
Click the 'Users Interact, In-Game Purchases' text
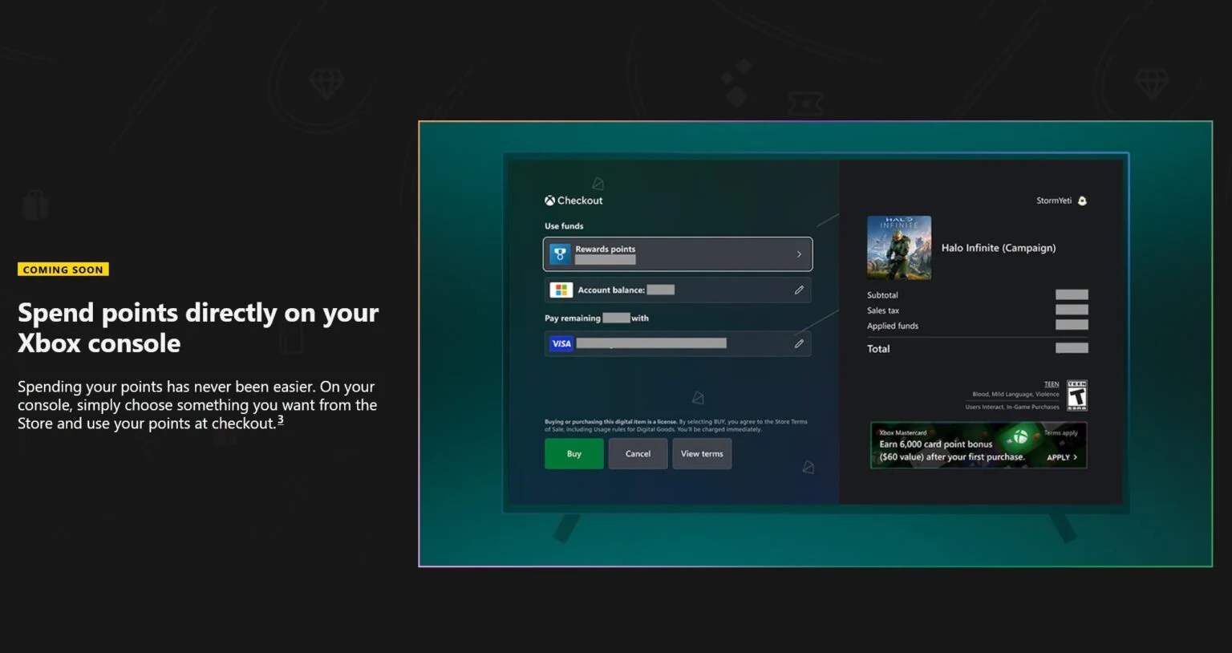tap(1012, 407)
